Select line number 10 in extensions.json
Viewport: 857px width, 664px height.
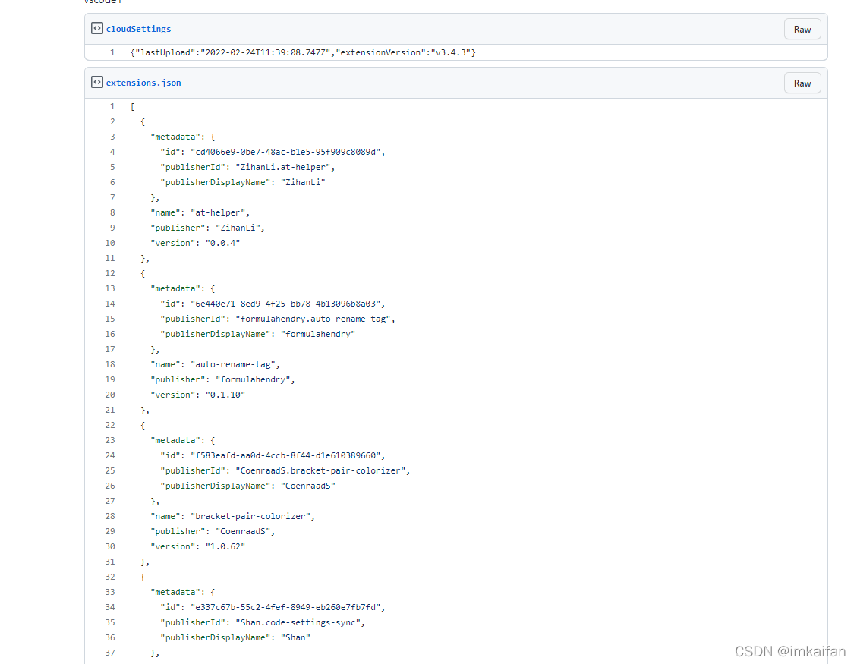tap(110, 243)
